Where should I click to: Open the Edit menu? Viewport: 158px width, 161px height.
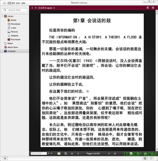[x=13, y=3]
